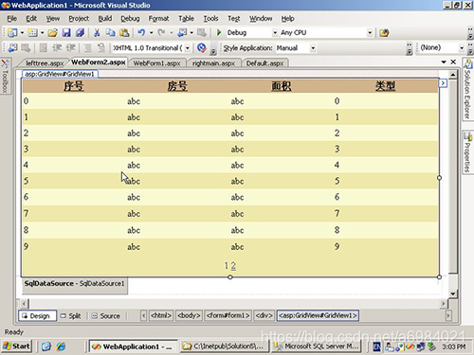Expand the Undo history dropdown arrow
Image resolution: width=474 pixels, height=355 pixels.
tap(151, 32)
